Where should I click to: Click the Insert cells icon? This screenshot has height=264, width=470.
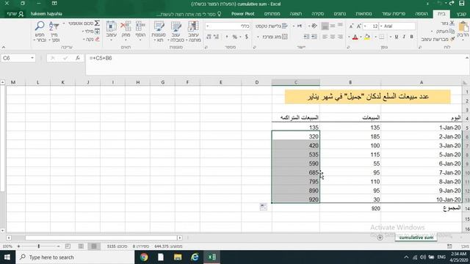click(x=140, y=26)
